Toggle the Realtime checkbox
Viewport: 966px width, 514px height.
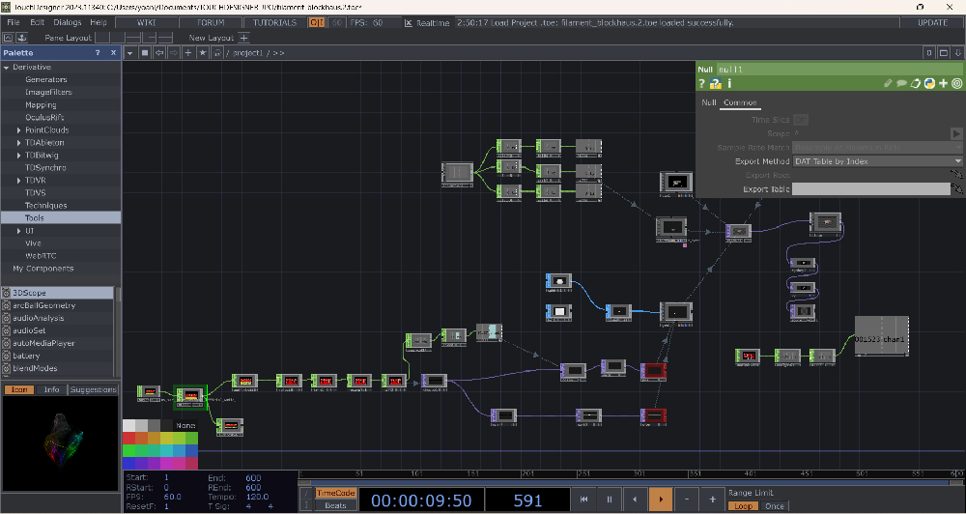[x=409, y=22]
